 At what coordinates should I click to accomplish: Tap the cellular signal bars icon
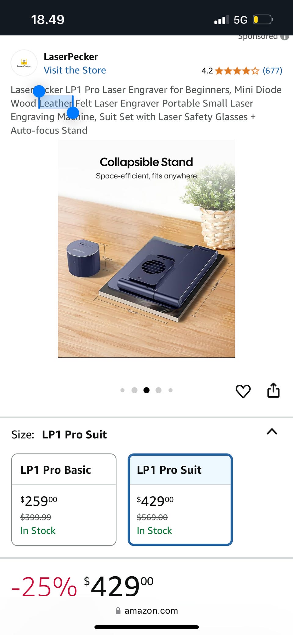(x=222, y=20)
